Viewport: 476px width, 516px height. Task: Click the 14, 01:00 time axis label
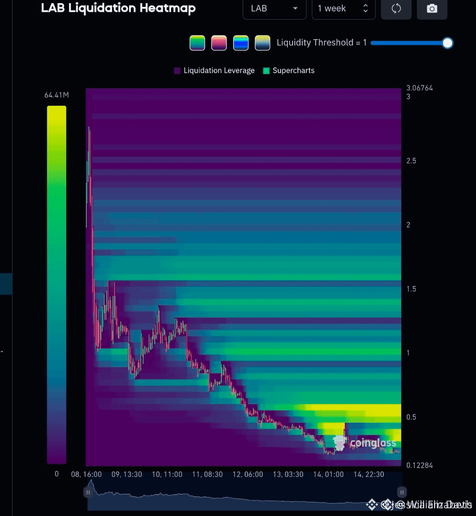click(328, 474)
